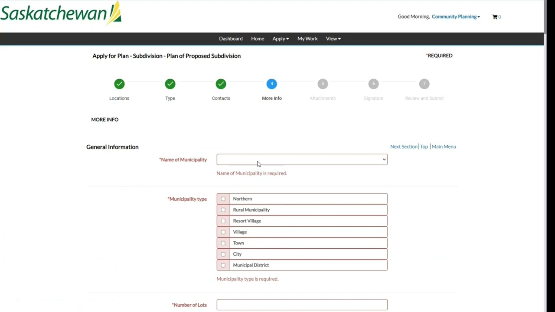Click 'Municipality type is required.' message
Image resolution: width=555 pixels, height=312 pixels.
click(x=247, y=279)
